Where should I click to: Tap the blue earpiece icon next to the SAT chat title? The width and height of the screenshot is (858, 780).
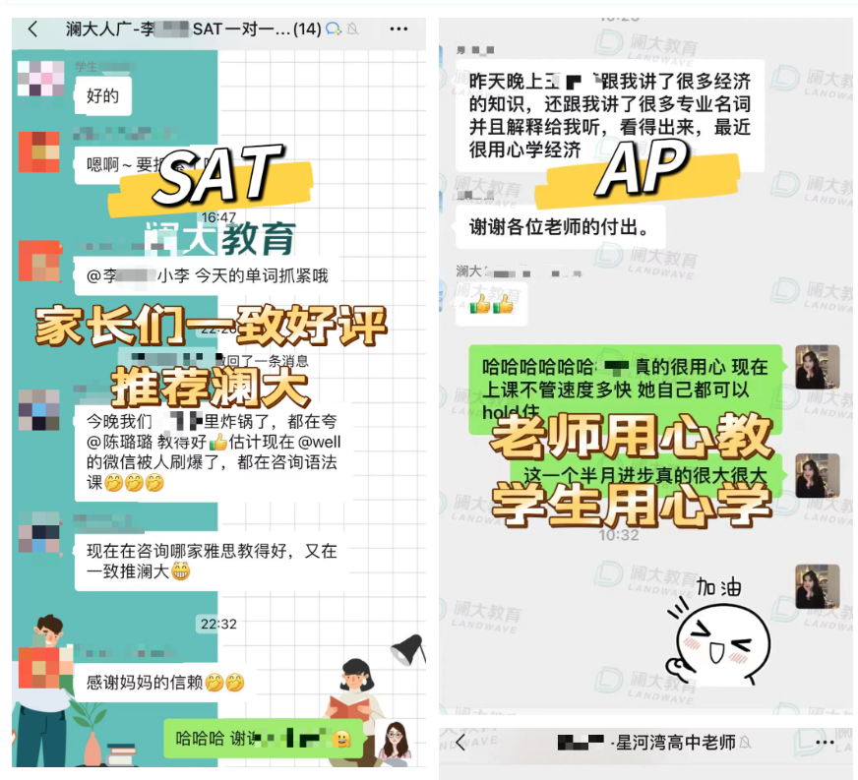point(334,29)
